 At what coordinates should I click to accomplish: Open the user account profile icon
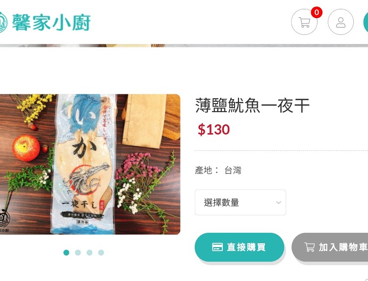tap(341, 22)
